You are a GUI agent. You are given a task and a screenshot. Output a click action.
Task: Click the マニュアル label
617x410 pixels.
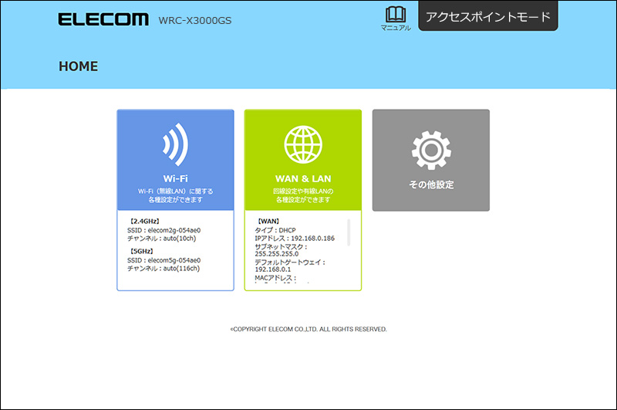pyautogui.click(x=396, y=28)
